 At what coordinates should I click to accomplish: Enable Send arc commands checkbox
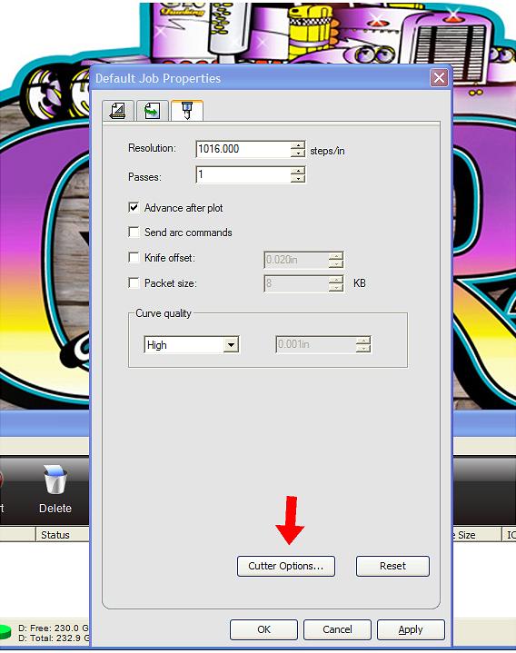pyautogui.click(x=134, y=232)
